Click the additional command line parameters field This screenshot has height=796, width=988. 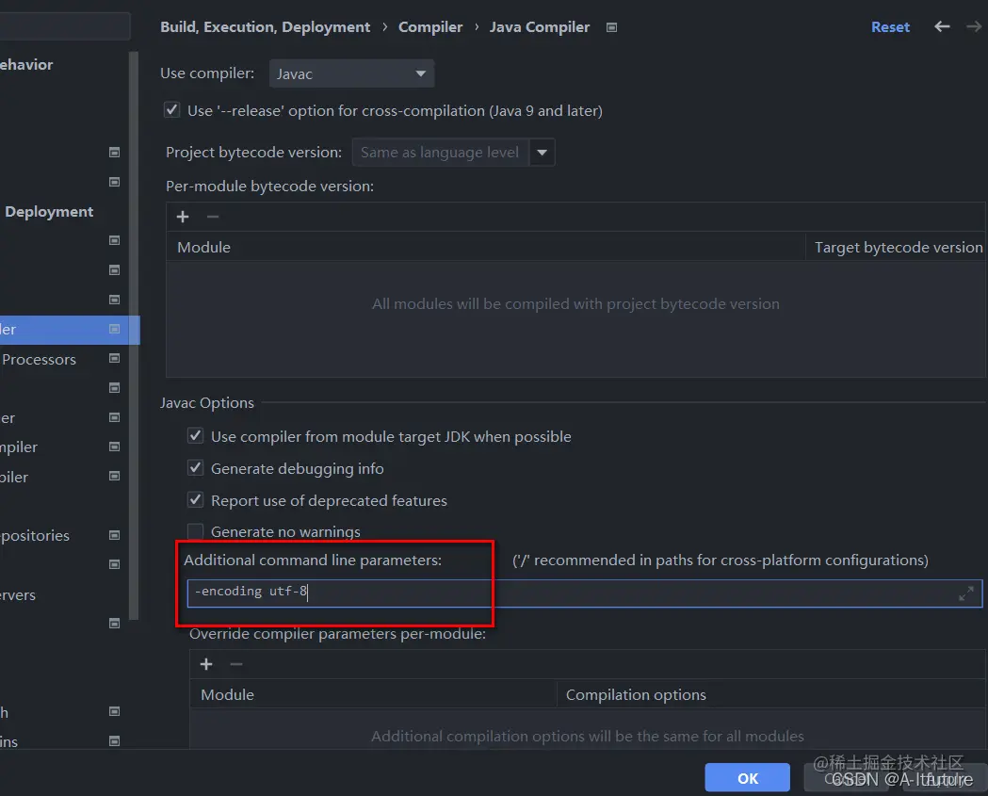pyautogui.click(x=584, y=593)
